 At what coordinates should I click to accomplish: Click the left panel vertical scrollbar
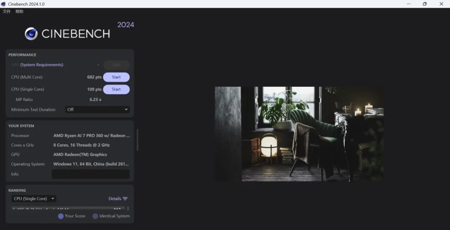pos(137,139)
